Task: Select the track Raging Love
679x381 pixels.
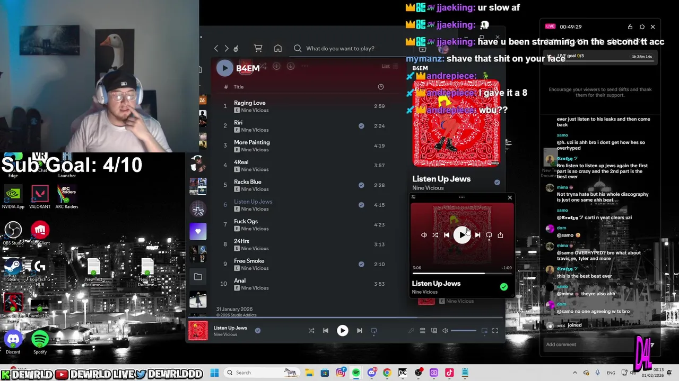Action: [250, 103]
